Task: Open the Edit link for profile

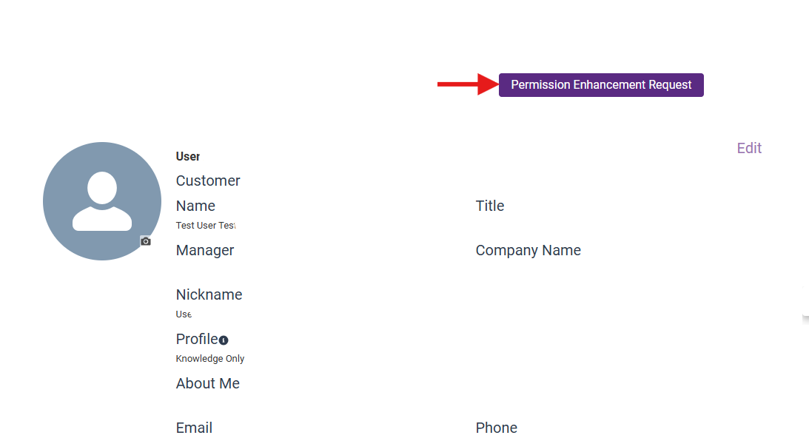Action: 749,148
